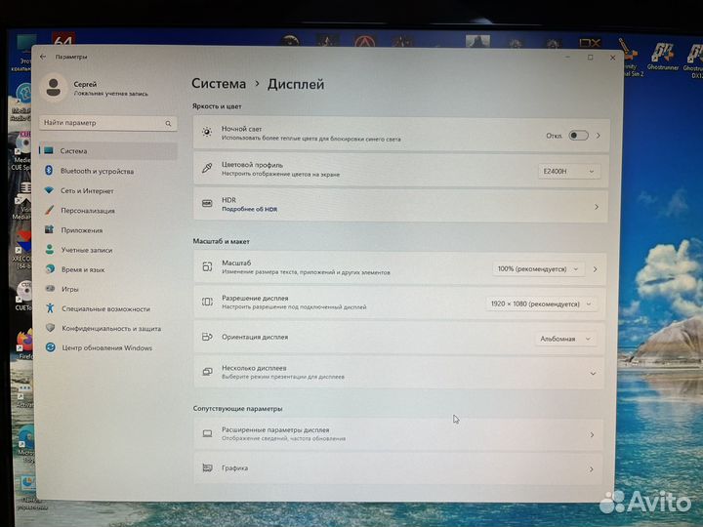The height and width of the screenshot is (527, 703).
Task: Click the Система breadcrumb link
Action: (x=219, y=84)
